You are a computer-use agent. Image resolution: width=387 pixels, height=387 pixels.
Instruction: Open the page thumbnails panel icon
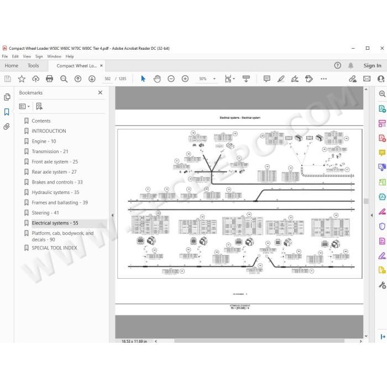coord(7,97)
